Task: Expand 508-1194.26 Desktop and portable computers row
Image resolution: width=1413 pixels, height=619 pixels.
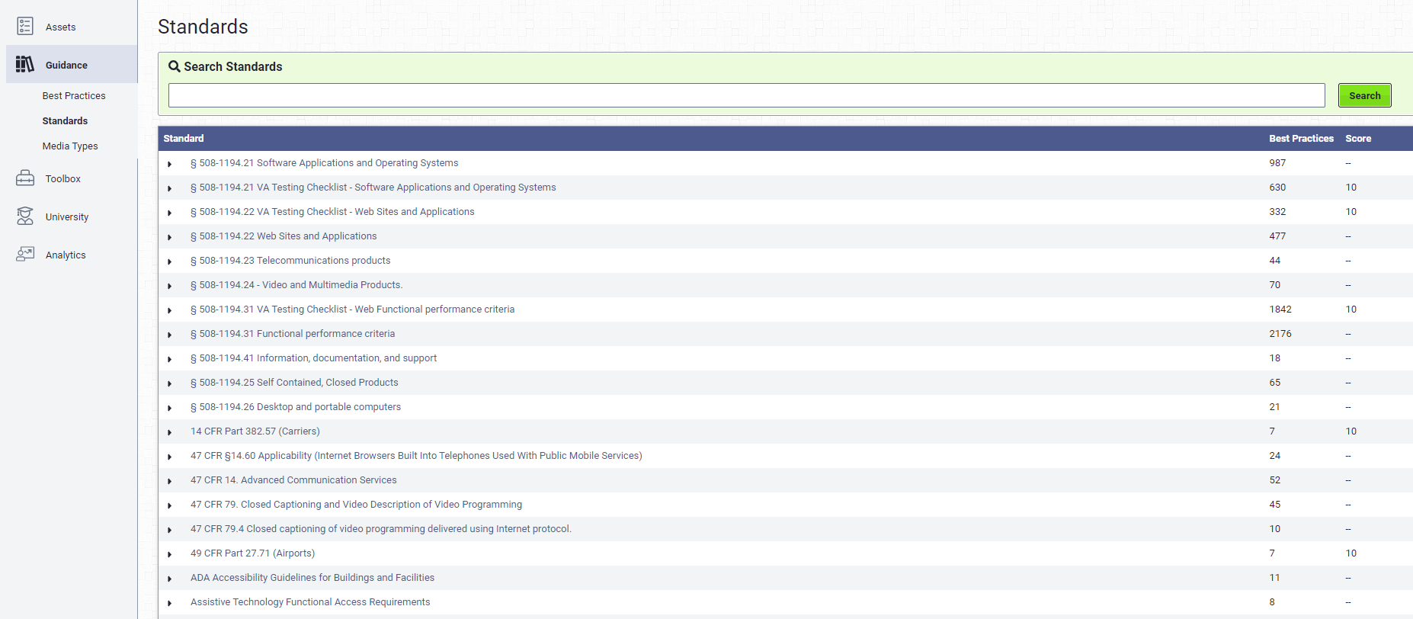Action: pos(170,408)
